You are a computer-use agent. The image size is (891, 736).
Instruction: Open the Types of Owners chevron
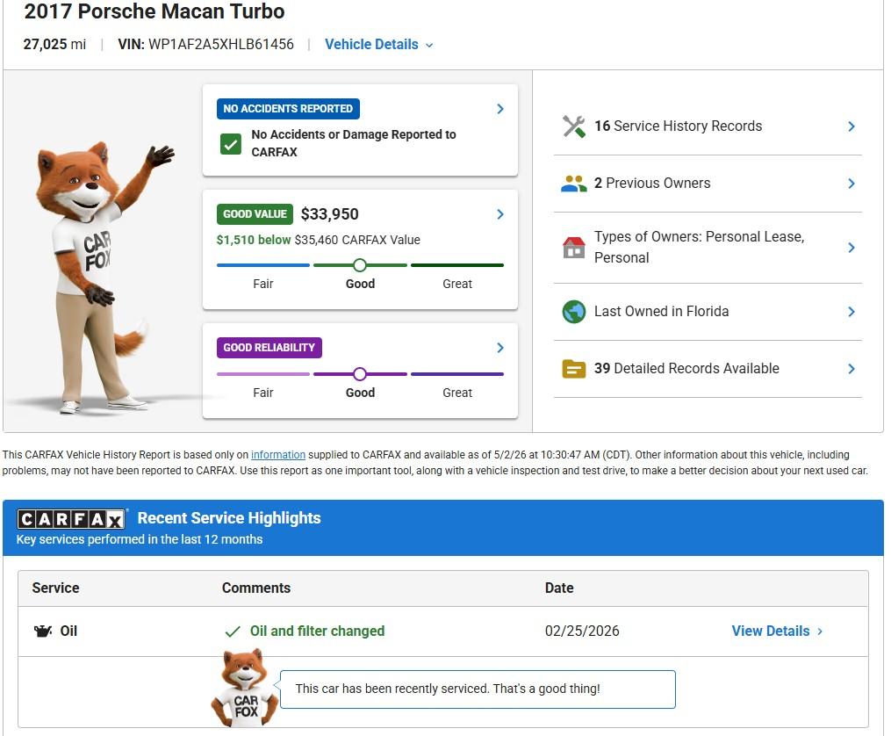click(851, 247)
